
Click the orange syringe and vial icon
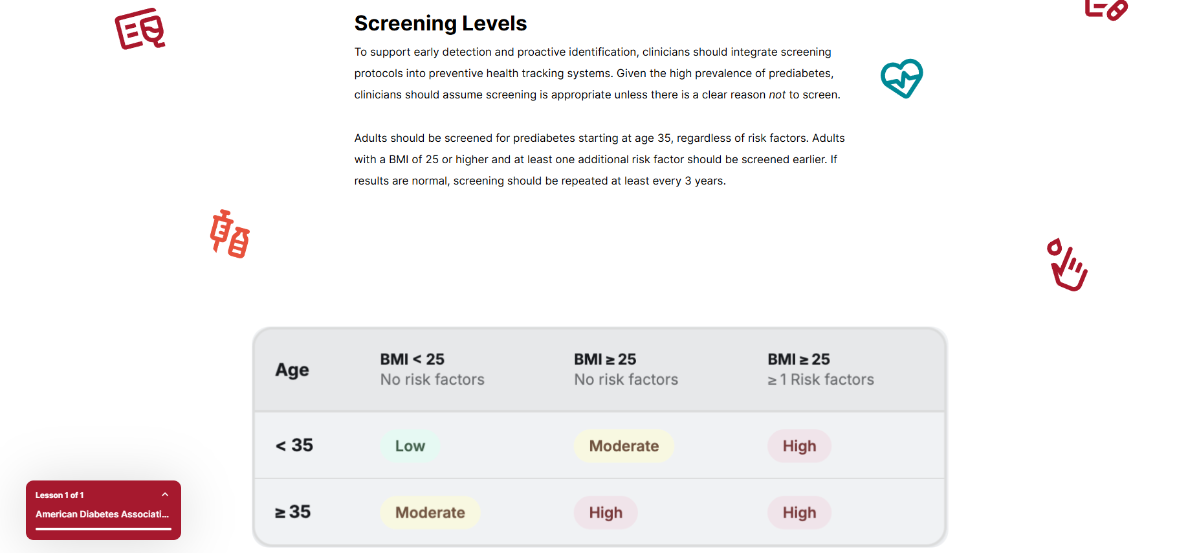pyautogui.click(x=230, y=234)
